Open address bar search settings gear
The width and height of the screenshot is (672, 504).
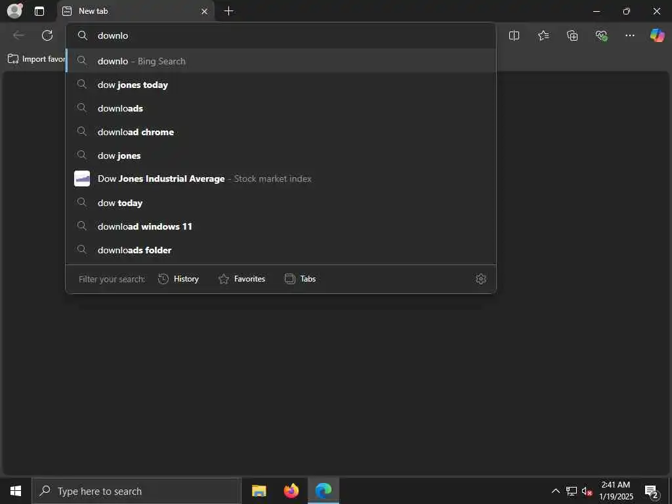481,279
